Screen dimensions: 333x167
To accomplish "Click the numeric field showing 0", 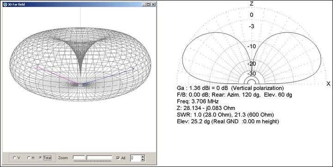I will coord(135,158).
